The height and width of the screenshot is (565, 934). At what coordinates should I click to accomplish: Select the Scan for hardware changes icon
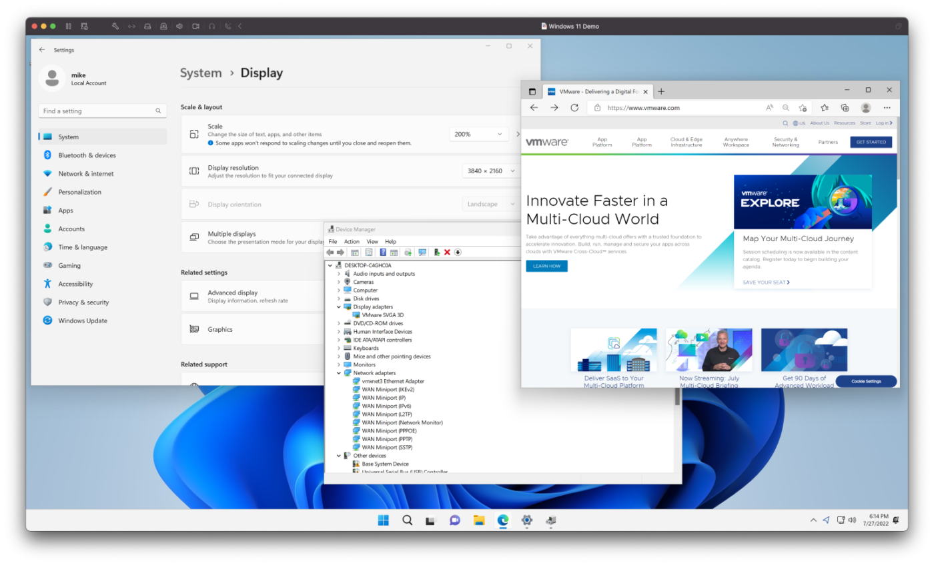pos(422,253)
